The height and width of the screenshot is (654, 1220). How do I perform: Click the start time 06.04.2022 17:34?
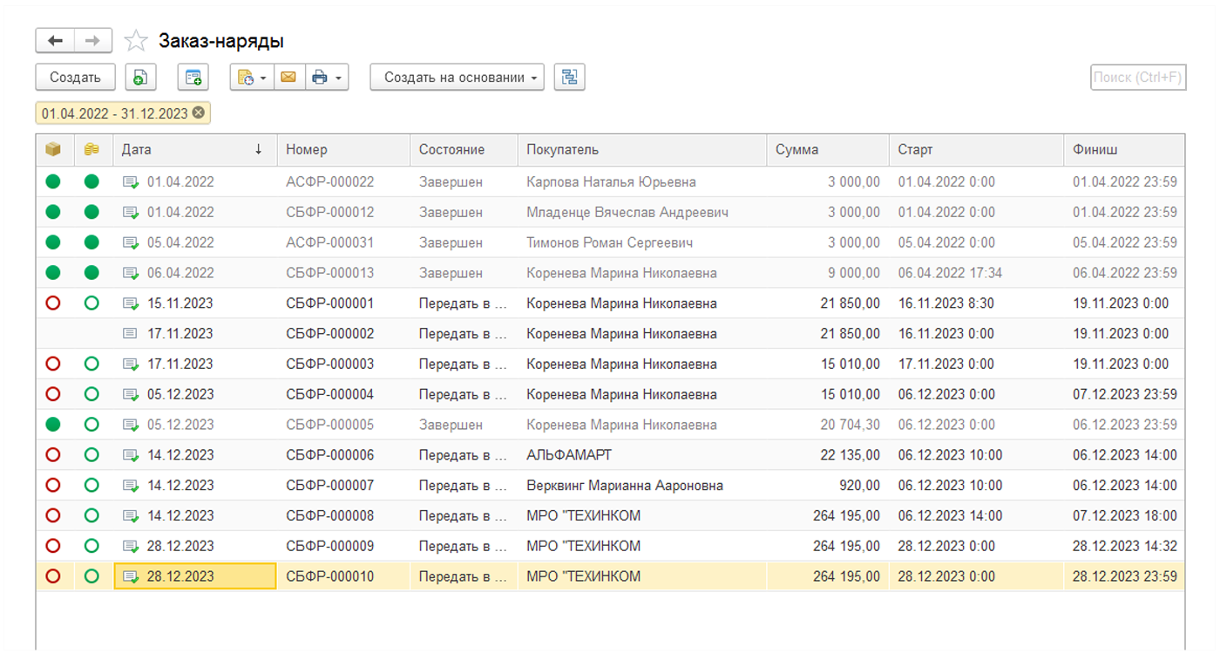click(x=951, y=273)
